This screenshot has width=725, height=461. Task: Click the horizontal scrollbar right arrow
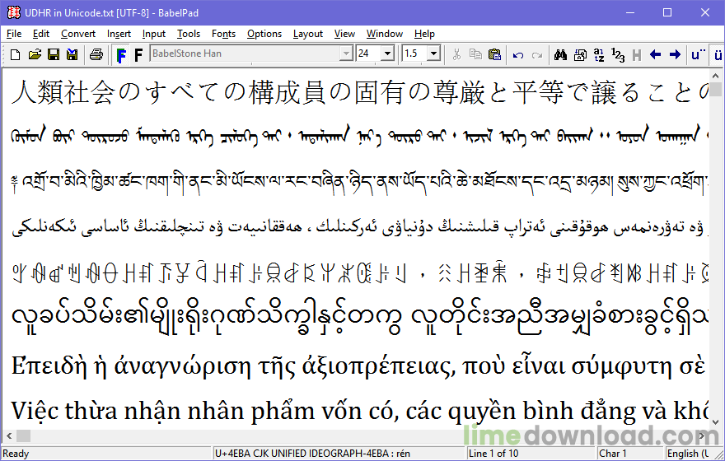click(702, 435)
